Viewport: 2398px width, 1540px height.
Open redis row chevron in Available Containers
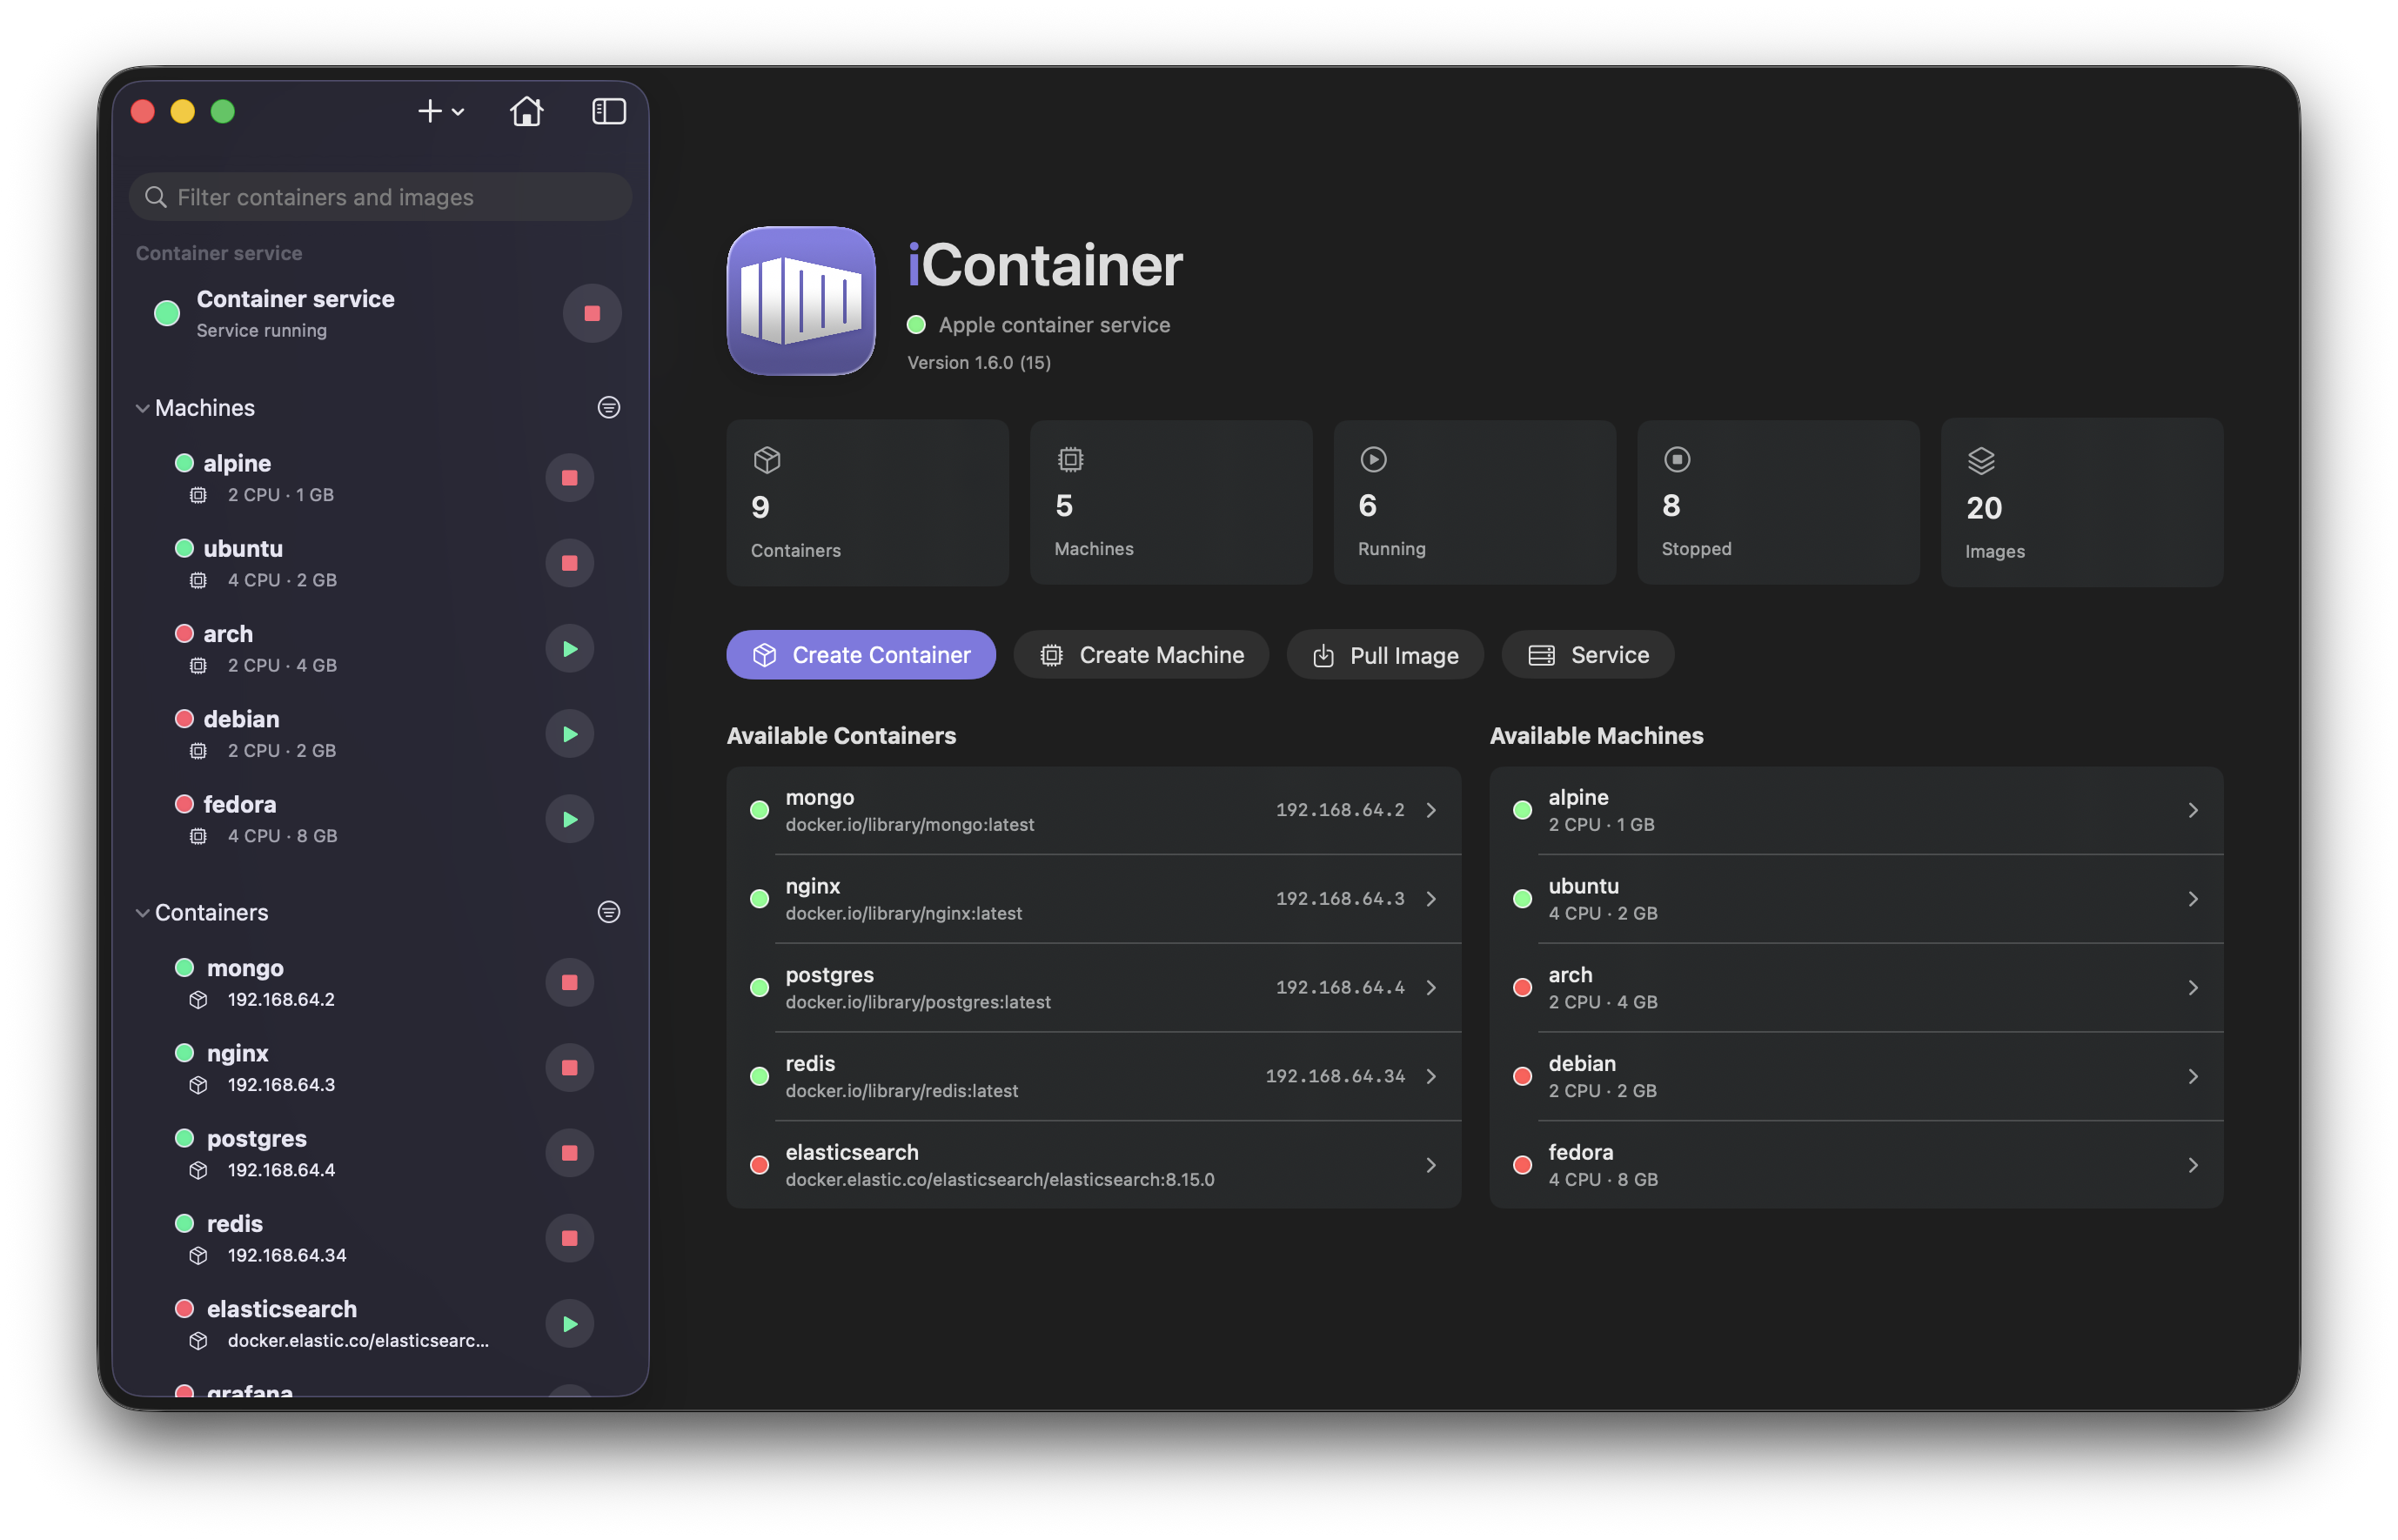[x=1431, y=1077]
